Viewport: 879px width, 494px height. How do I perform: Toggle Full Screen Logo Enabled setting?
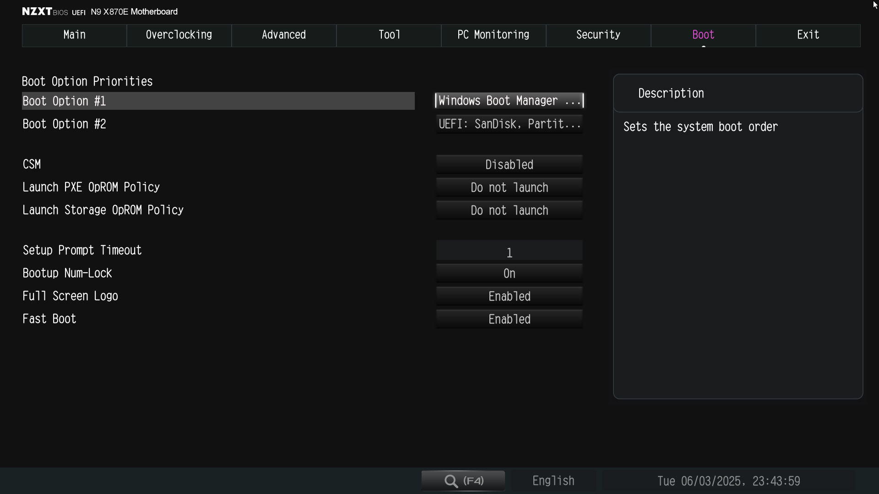[509, 296]
